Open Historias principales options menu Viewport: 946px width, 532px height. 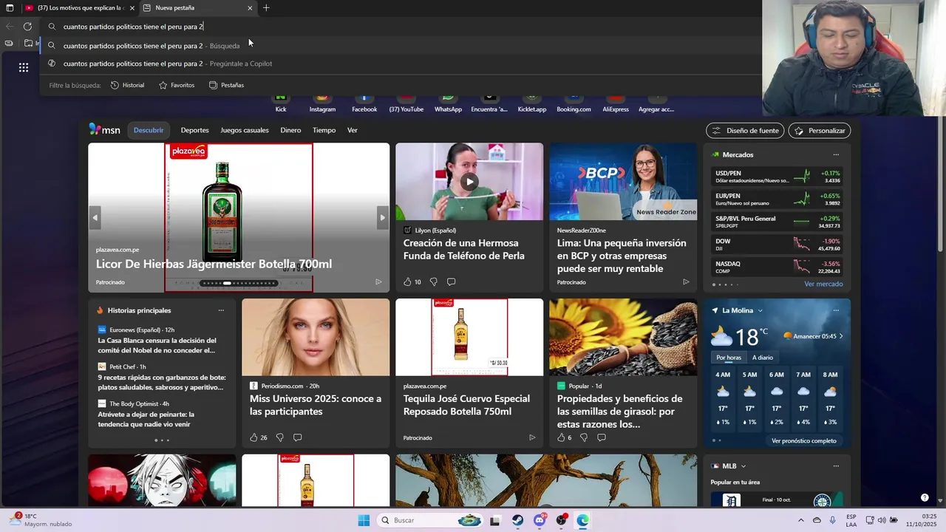[221, 310]
